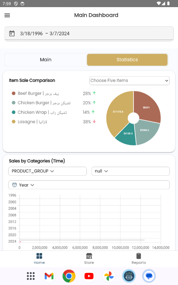Switch to the Main tab
The height and width of the screenshot is (285, 178).
click(46, 59)
